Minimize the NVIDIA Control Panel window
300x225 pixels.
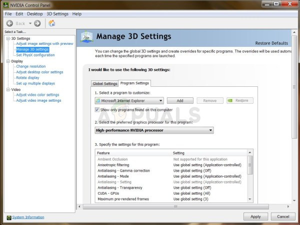[267, 4]
